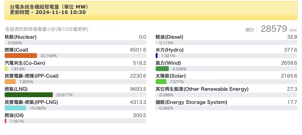Click the bright green Solar bar
The image size is (302, 135).
pyautogui.click(x=161, y=82)
